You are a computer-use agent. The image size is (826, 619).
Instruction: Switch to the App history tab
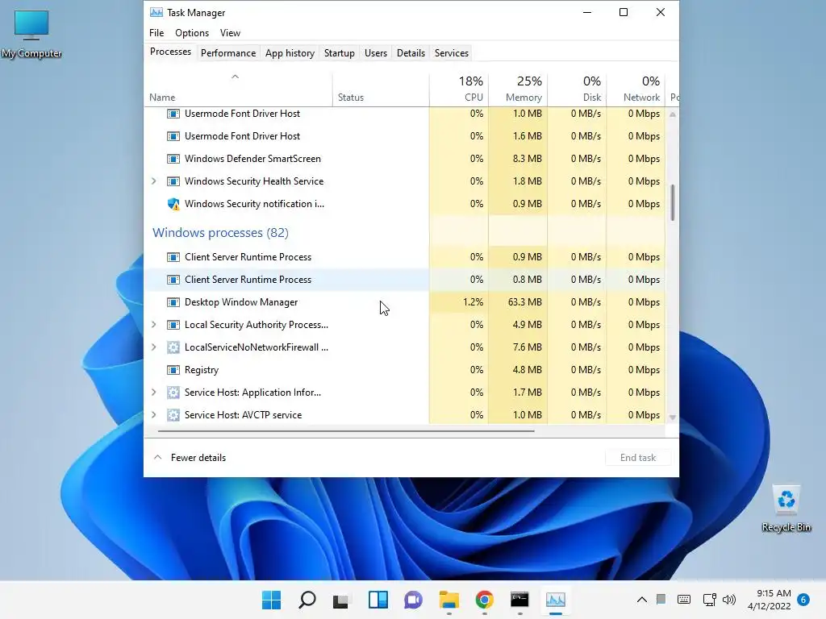tap(290, 53)
